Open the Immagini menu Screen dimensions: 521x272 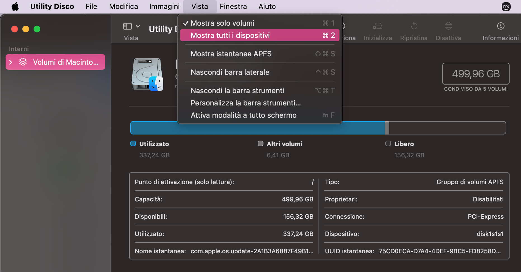pos(164,6)
